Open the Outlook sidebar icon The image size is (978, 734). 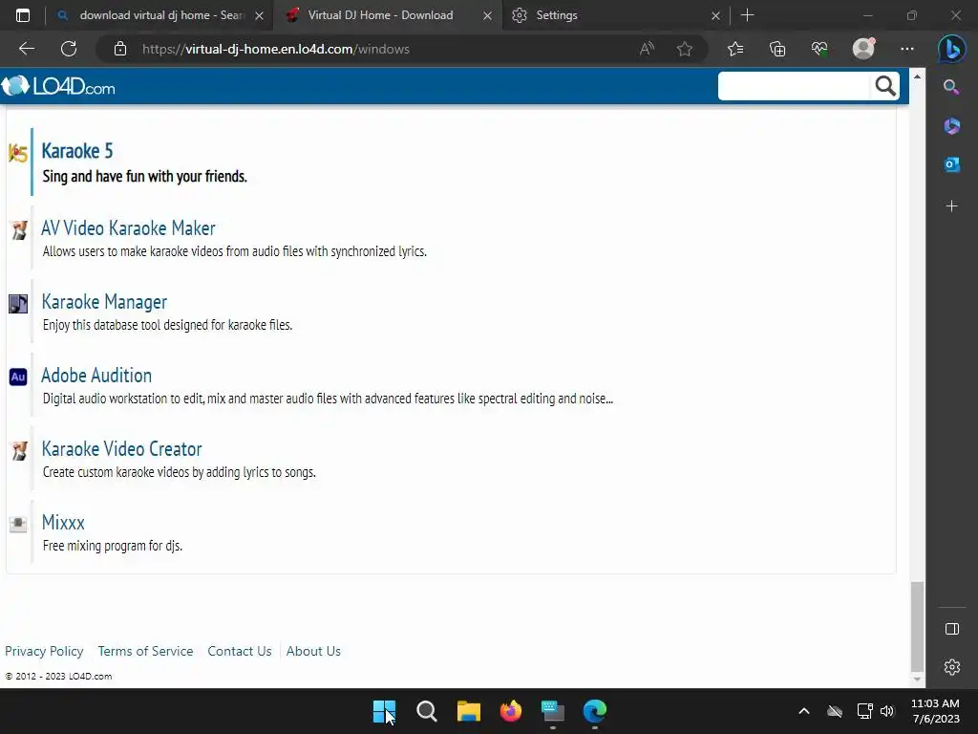(x=951, y=164)
